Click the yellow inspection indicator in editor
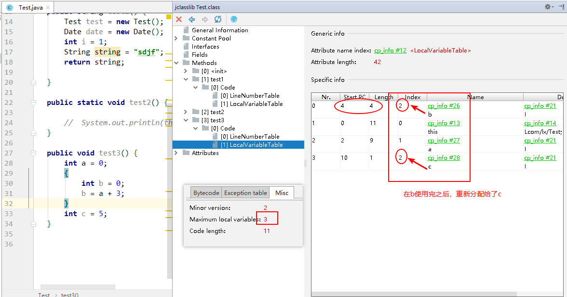This screenshot has width=567, height=297. pyautogui.click(x=169, y=17)
